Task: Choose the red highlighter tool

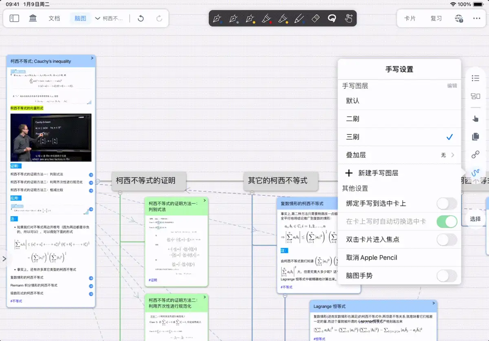Action: coord(267,18)
